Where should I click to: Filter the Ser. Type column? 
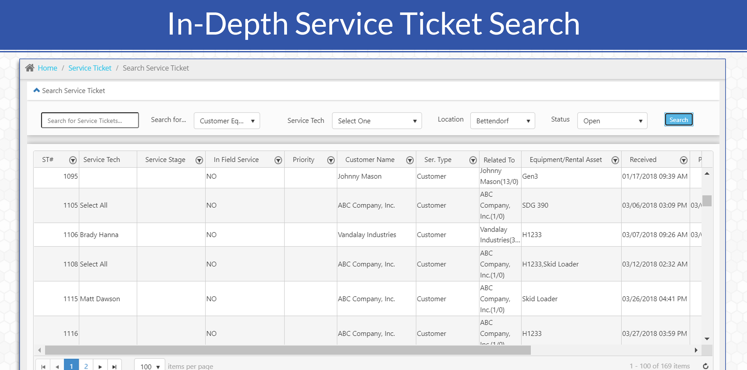(473, 160)
